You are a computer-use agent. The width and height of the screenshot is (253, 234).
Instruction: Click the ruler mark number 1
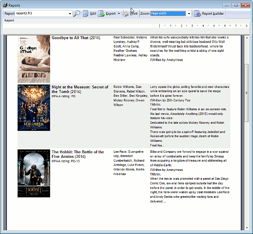(170, 26)
